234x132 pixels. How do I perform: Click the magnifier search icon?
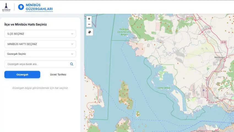coord(72,64)
